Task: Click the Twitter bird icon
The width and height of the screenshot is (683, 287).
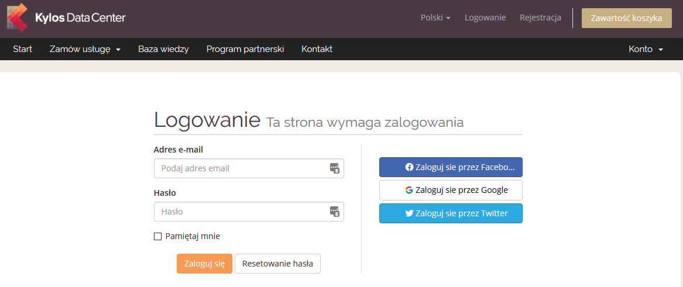Action: [409, 213]
